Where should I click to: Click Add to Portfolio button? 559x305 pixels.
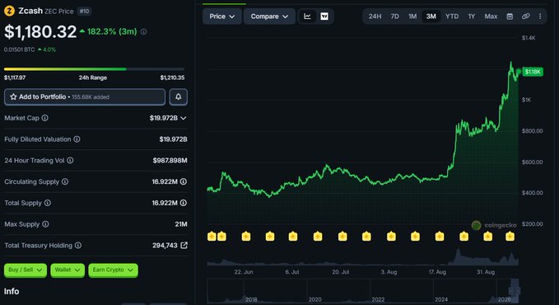point(85,96)
